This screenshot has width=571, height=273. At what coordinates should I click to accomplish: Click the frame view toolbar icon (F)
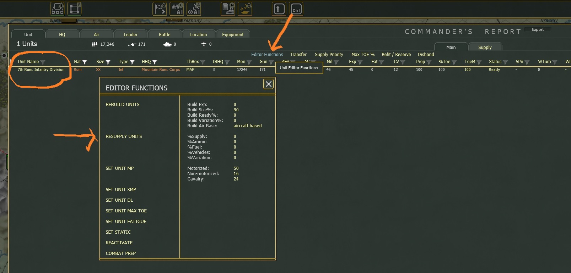coord(75,9)
